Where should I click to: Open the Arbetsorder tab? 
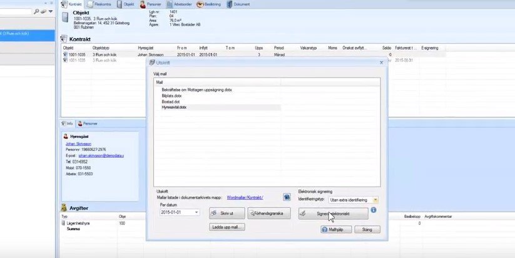click(x=178, y=4)
